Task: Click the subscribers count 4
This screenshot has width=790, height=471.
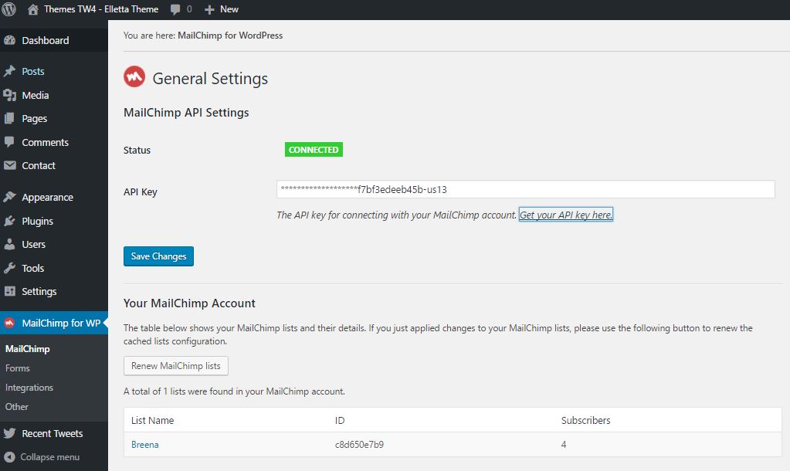Action: tap(564, 444)
